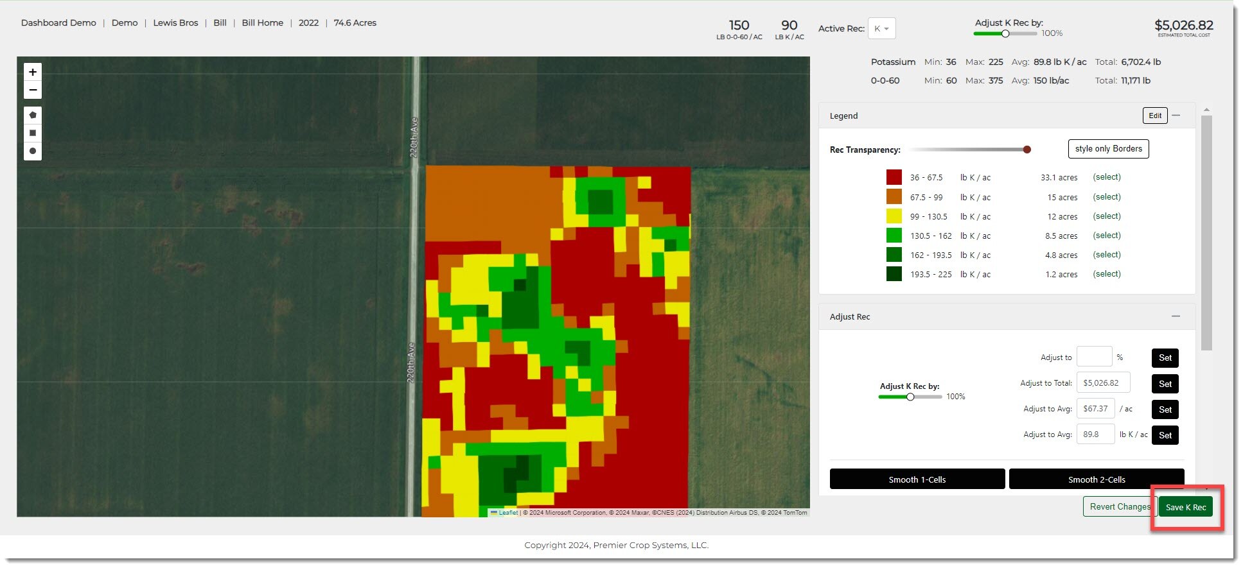Toggle style only Borders
The height and width of the screenshot is (568, 1243).
tap(1108, 149)
